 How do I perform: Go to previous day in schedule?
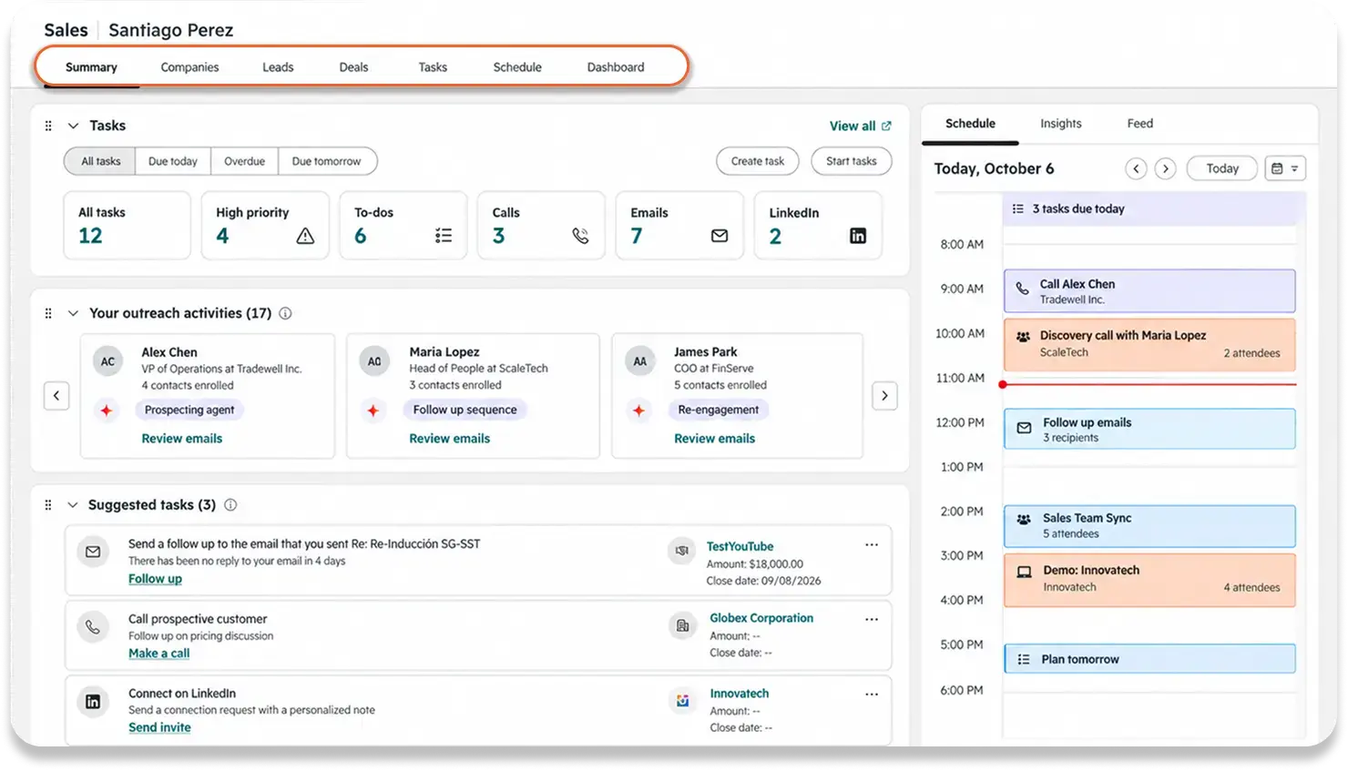coord(1136,168)
